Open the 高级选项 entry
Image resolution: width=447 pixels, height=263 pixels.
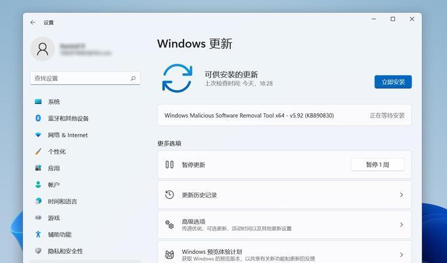point(284,225)
